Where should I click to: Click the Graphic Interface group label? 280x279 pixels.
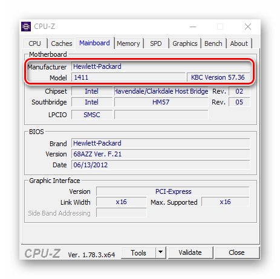54,181
